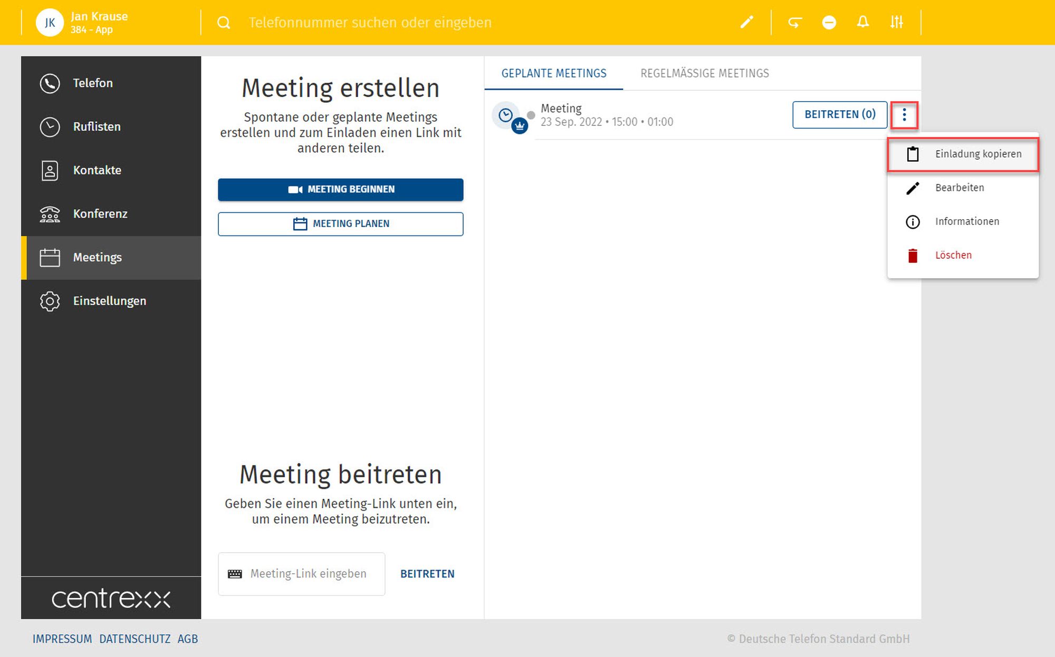Screen dimensions: 1055x657
Task: Click the search magnifier icon
Action: click(x=224, y=23)
